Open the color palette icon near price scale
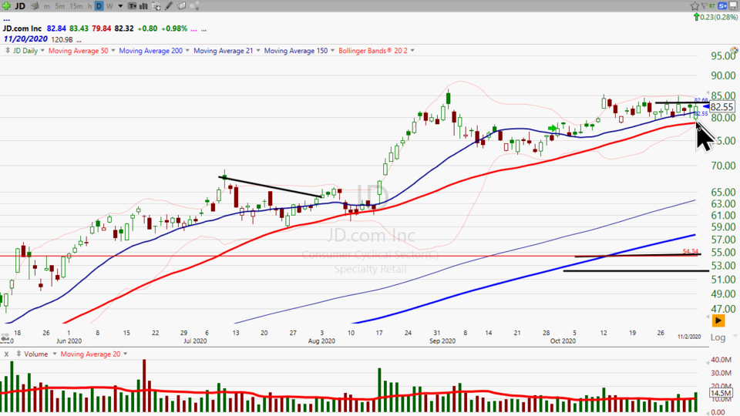The height and width of the screenshot is (416, 740). tap(734, 49)
